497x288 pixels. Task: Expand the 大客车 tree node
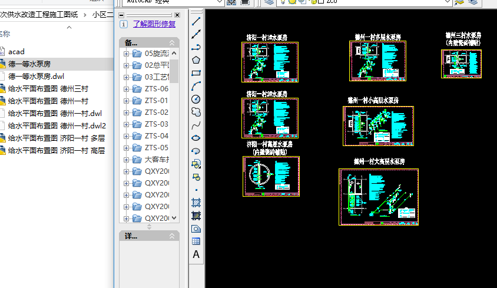[126, 160]
